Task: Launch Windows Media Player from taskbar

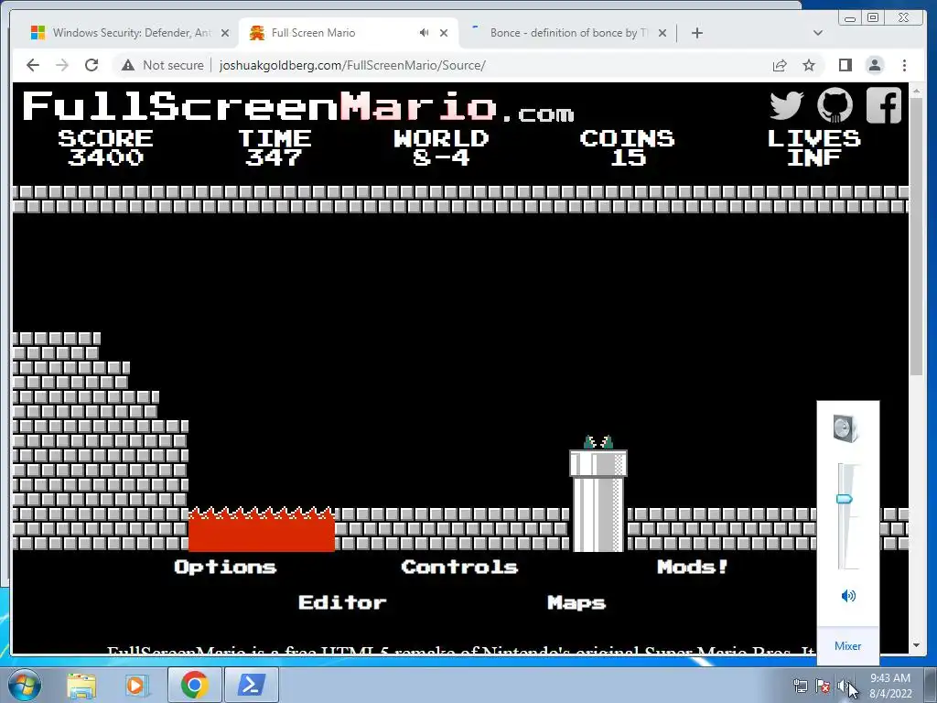Action: [x=135, y=686]
